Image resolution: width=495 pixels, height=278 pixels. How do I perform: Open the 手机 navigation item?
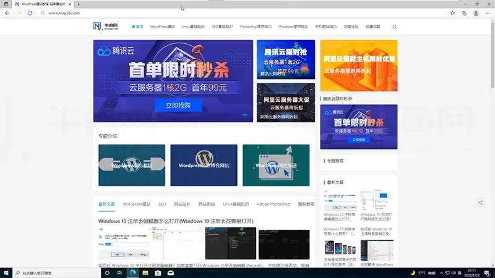click(326, 27)
